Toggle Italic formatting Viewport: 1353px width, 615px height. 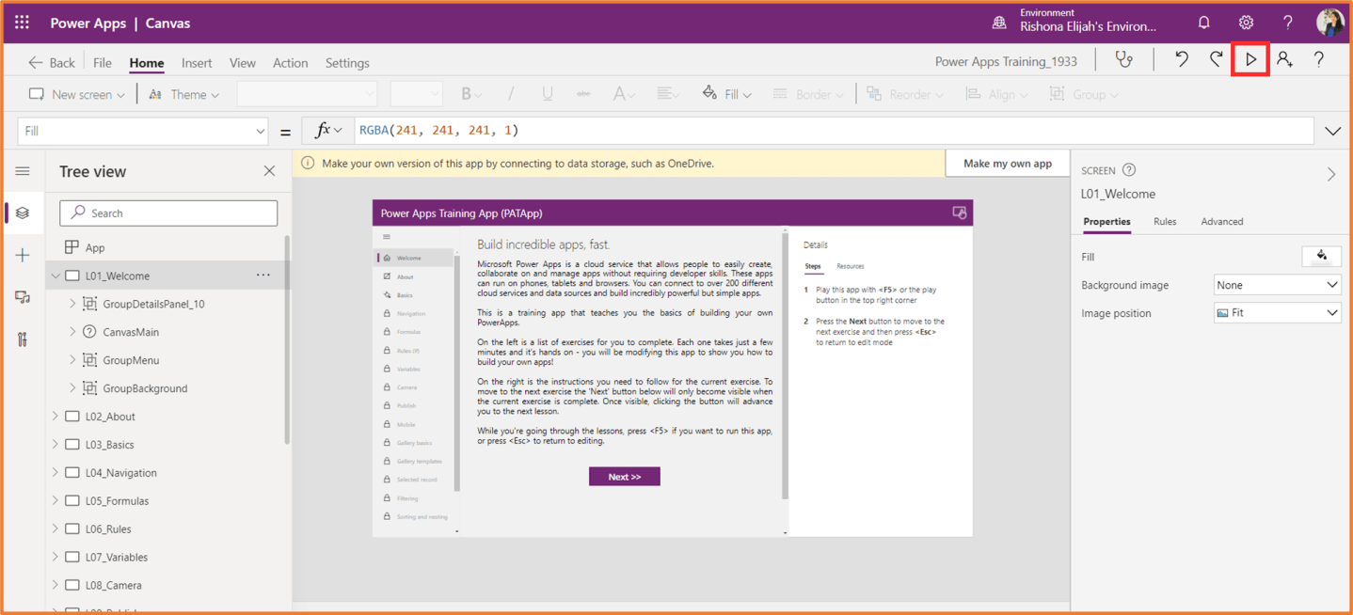[511, 94]
